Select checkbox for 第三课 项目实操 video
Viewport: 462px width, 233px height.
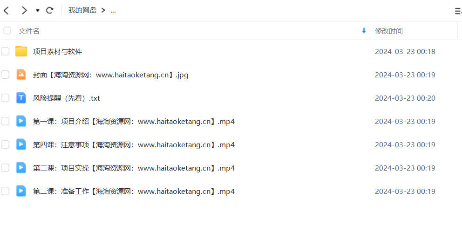[x=5, y=168]
